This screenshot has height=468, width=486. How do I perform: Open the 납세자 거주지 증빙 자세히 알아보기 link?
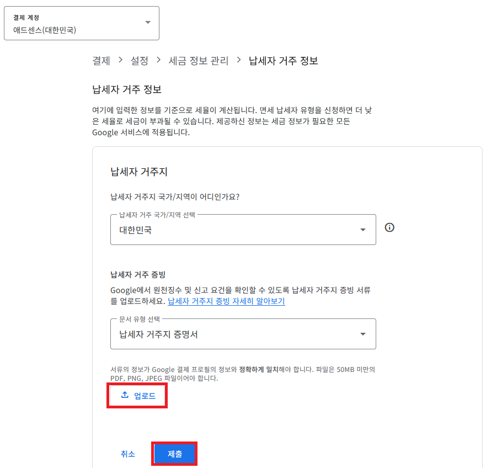tap(226, 301)
